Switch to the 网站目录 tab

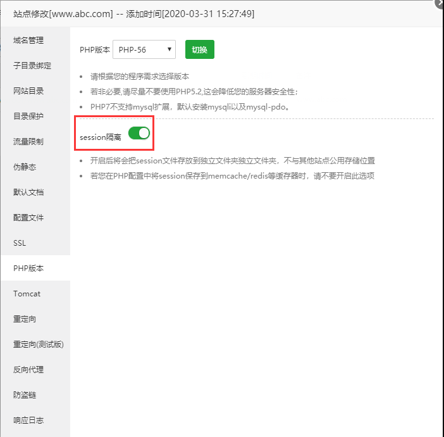[35, 91]
